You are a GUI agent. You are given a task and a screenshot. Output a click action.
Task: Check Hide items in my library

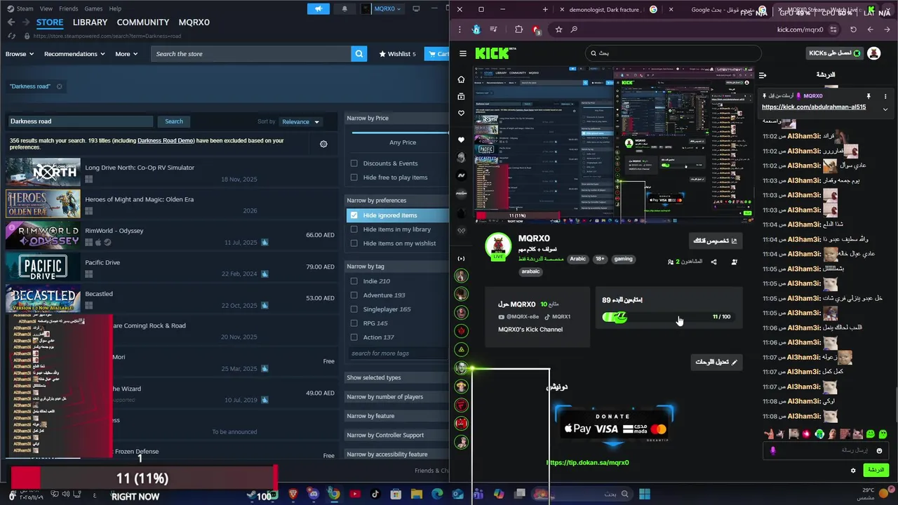pos(354,229)
